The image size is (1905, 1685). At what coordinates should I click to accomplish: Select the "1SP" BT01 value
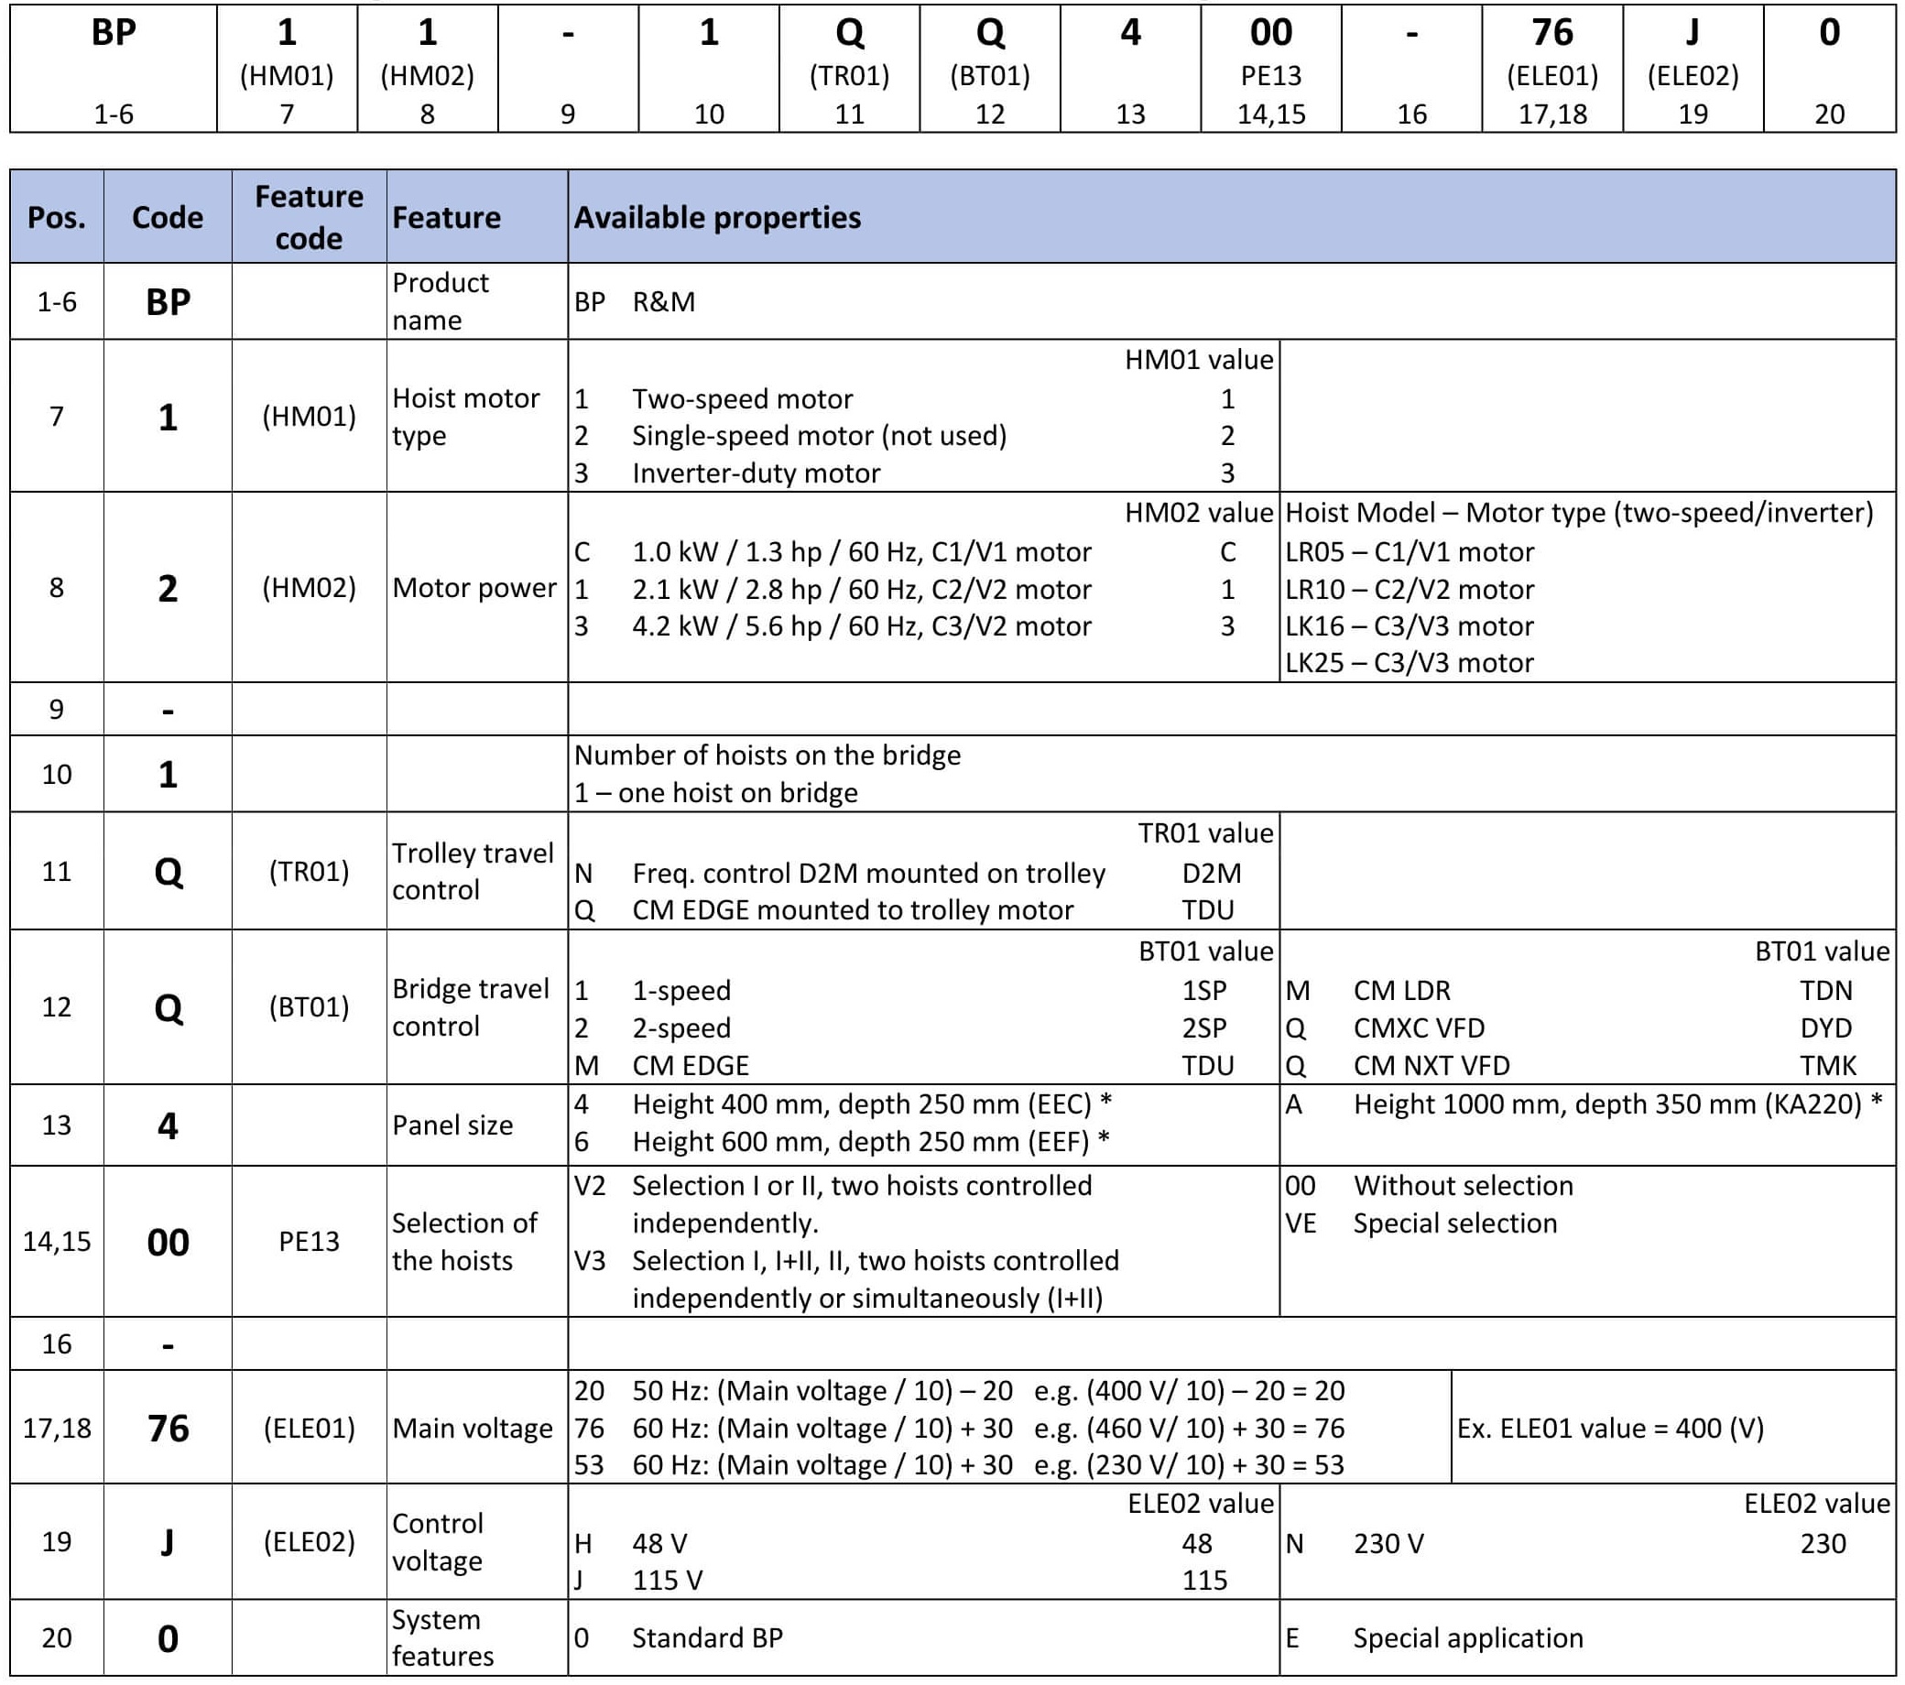[x=1204, y=990]
